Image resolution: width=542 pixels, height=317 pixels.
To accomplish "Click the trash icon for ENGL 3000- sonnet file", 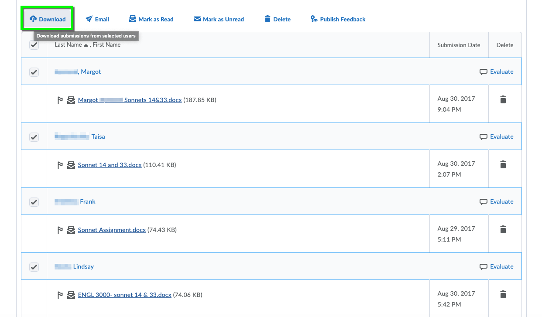I will 503,294.
